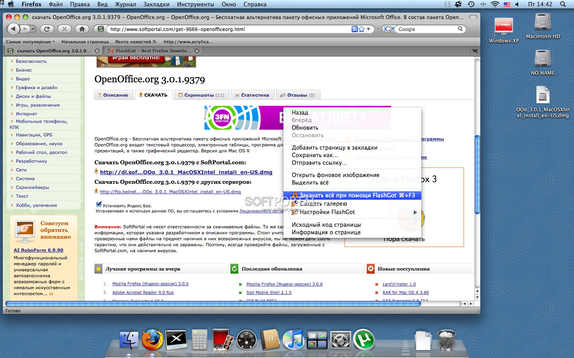This screenshot has width=574, height=358.
Task: Choose Закачать всё при помощи FlashGot
Action: 352,195
